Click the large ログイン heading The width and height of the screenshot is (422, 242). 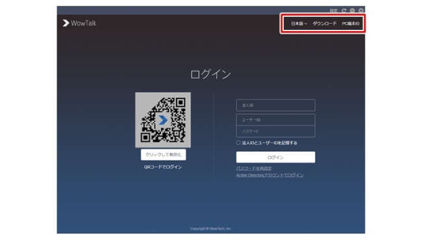[211, 74]
